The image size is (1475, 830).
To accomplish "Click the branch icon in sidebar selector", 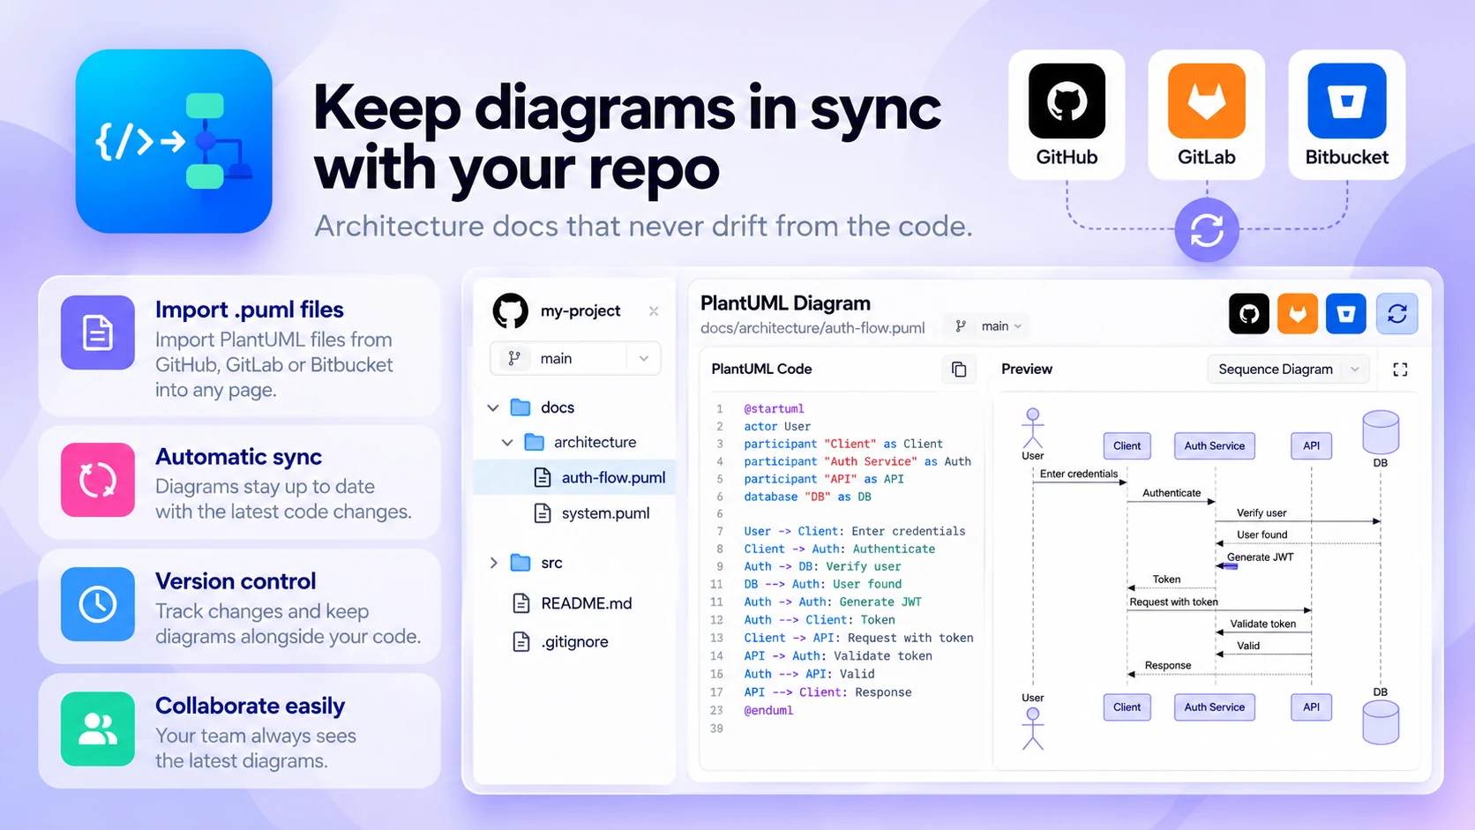I will 514,358.
